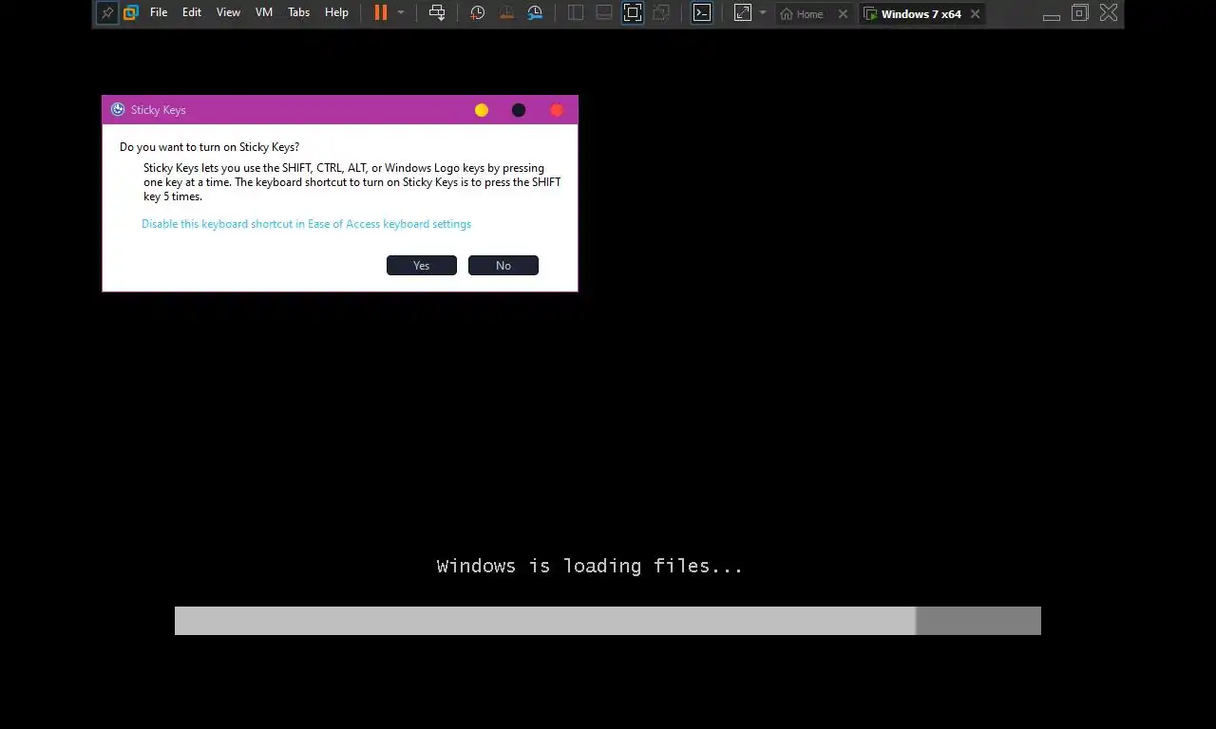Toggle the thumbnail bar view

click(x=604, y=13)
